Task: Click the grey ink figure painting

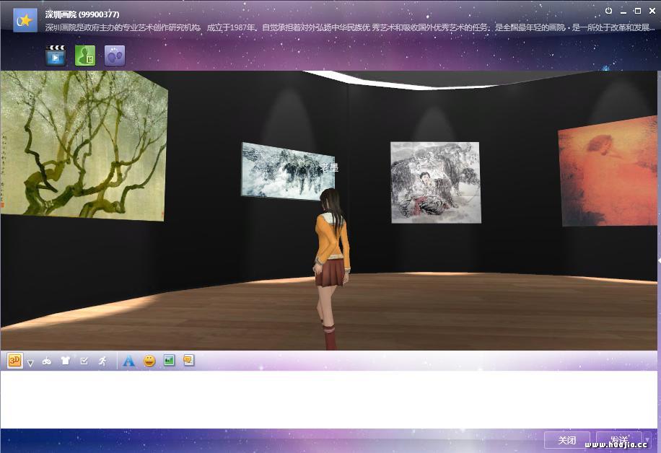Action: pos(436,182)
